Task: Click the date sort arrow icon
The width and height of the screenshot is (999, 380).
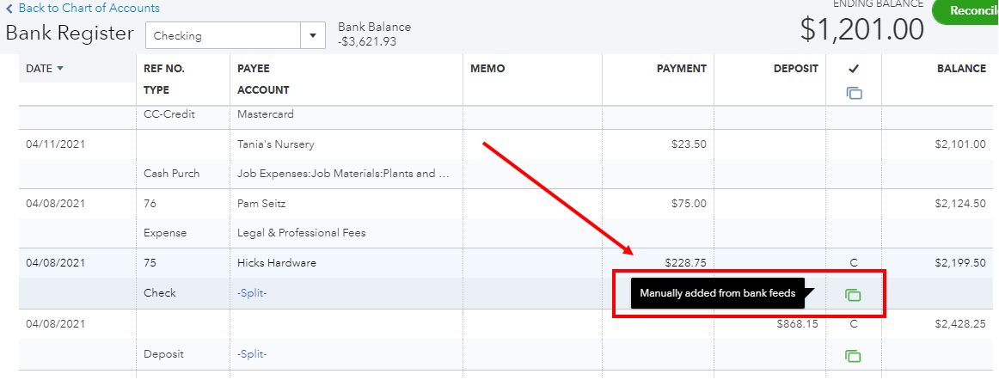Action: tap(60, 69)
